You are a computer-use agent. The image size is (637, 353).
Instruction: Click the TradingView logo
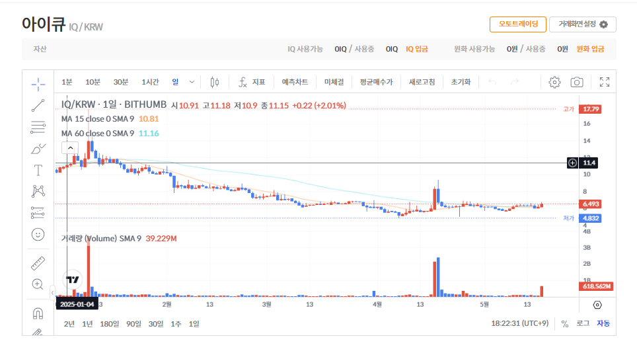click(73, 280)
